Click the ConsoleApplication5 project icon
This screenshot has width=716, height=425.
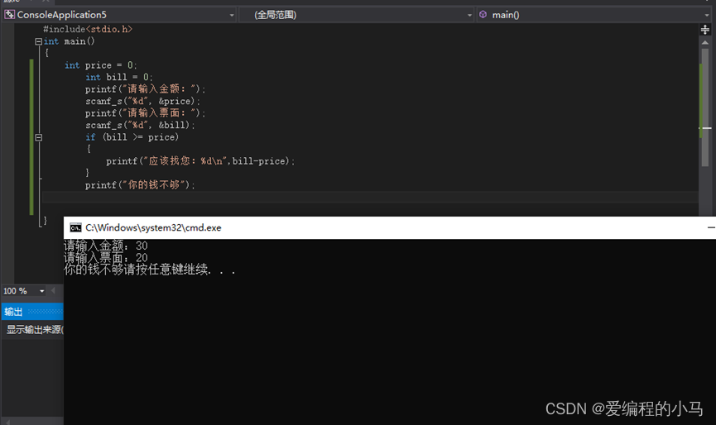click(x=9, y=15)
